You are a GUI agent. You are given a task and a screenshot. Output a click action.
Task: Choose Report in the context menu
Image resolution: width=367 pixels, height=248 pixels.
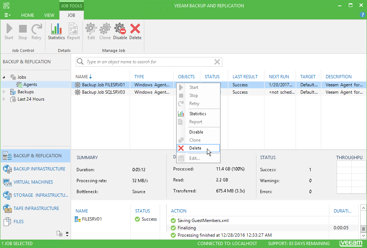(198, 122)
